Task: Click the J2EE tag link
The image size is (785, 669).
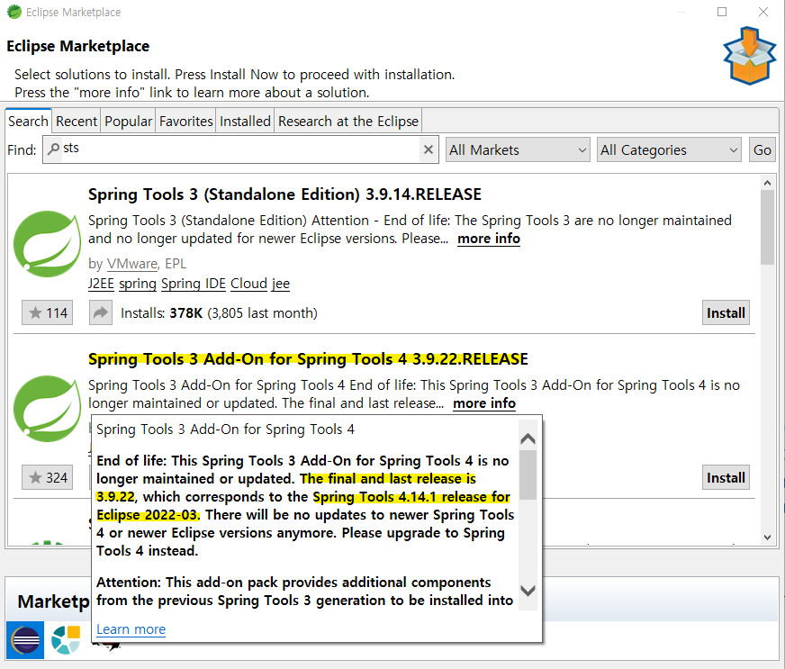Action: coord(101,284)
